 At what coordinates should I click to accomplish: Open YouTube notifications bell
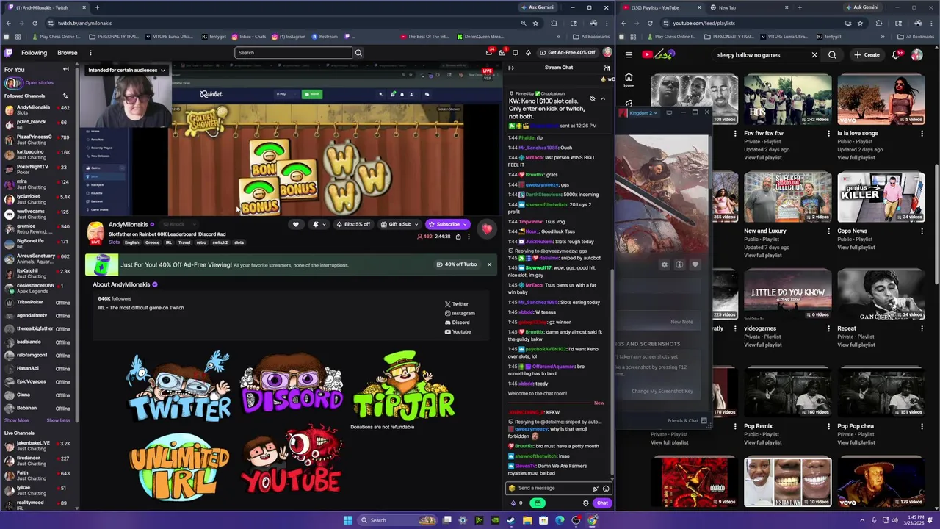pyautogui.click(x=897, y=54)
